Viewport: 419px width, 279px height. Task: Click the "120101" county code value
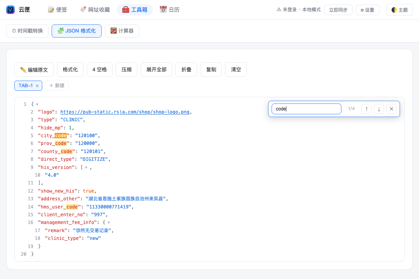(x=92, y=152)
